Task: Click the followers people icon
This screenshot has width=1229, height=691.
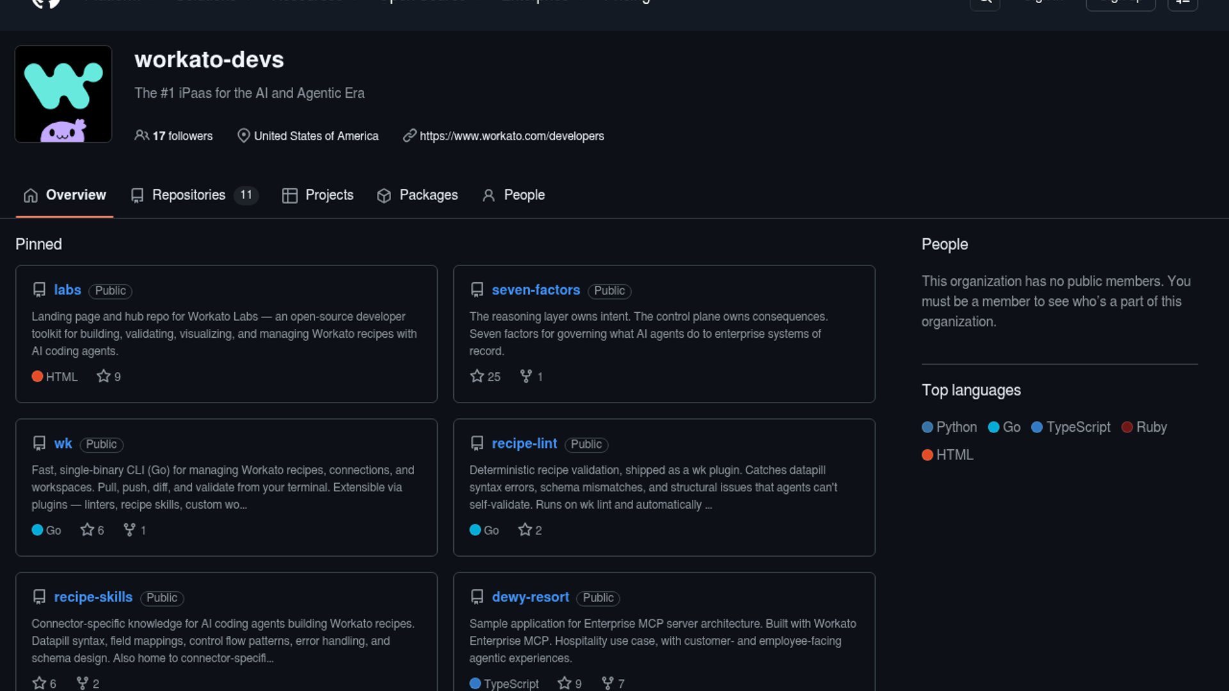Action: click(x=141, y=136)
